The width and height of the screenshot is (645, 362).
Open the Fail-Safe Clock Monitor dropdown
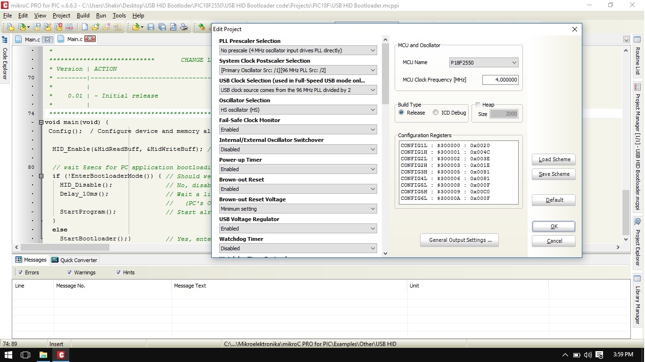pyautogui.click(x=298, y=130)
